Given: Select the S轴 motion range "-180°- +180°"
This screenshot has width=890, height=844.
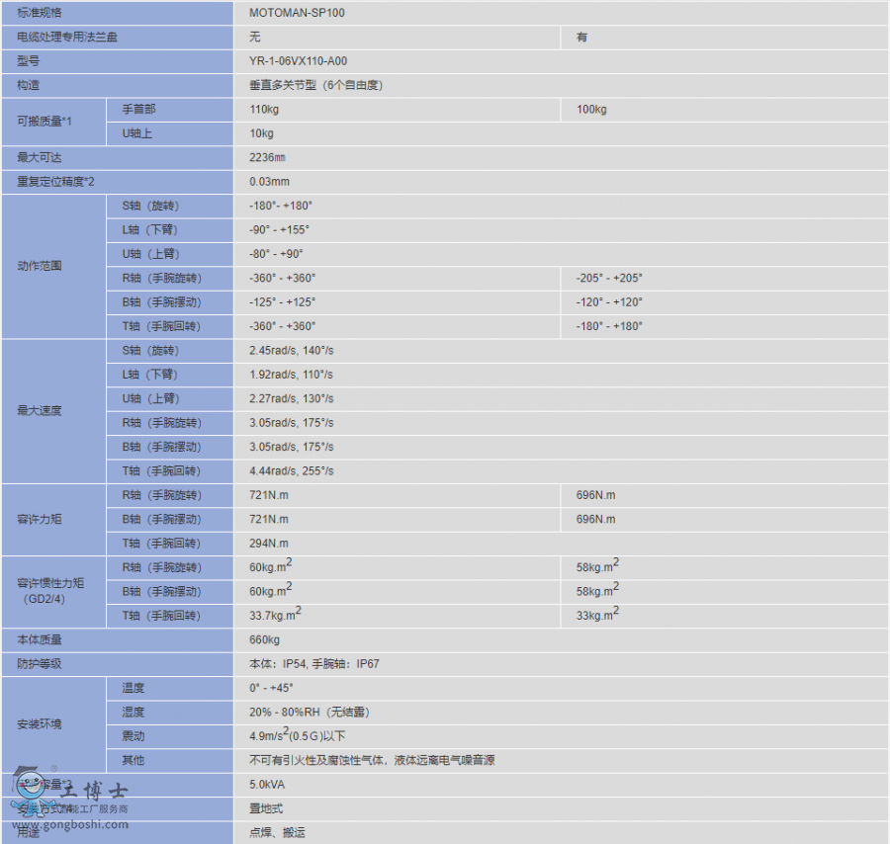Looking at the screenshot, I should (281, 206).
